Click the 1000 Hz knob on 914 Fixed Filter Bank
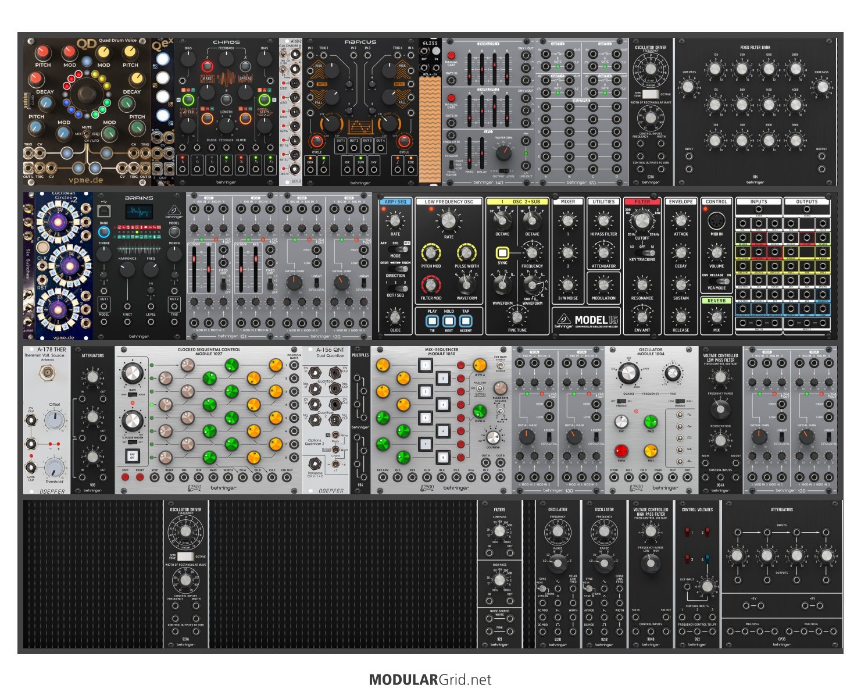Screen dimensions: 861x692 pyautogui.click(x=769, y=69)
